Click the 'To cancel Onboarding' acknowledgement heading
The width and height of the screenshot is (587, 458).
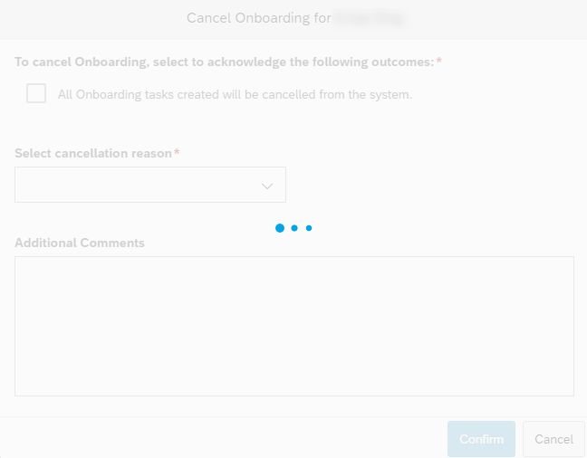tap(225, 62)
